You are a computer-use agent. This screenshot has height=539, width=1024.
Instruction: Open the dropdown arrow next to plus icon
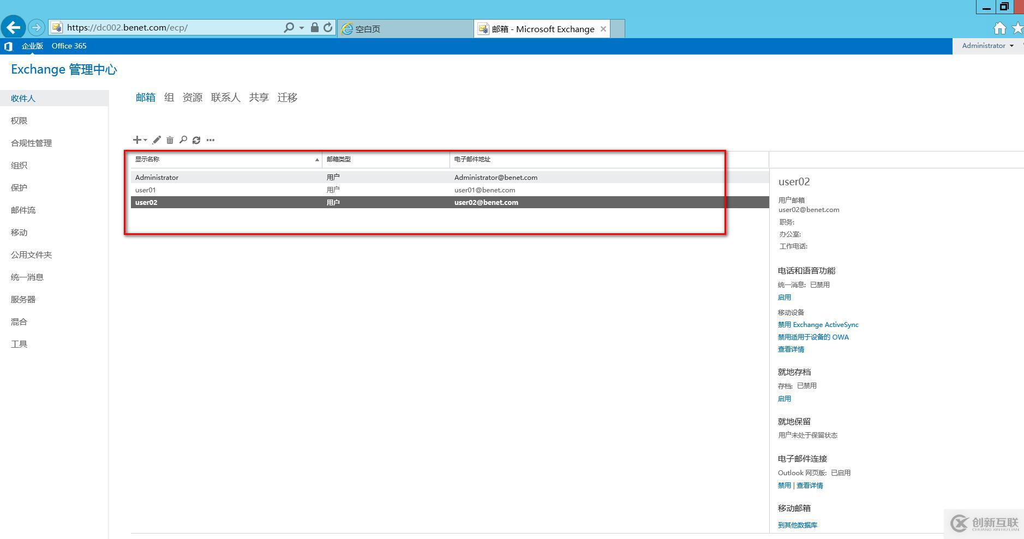click(145, 140)
